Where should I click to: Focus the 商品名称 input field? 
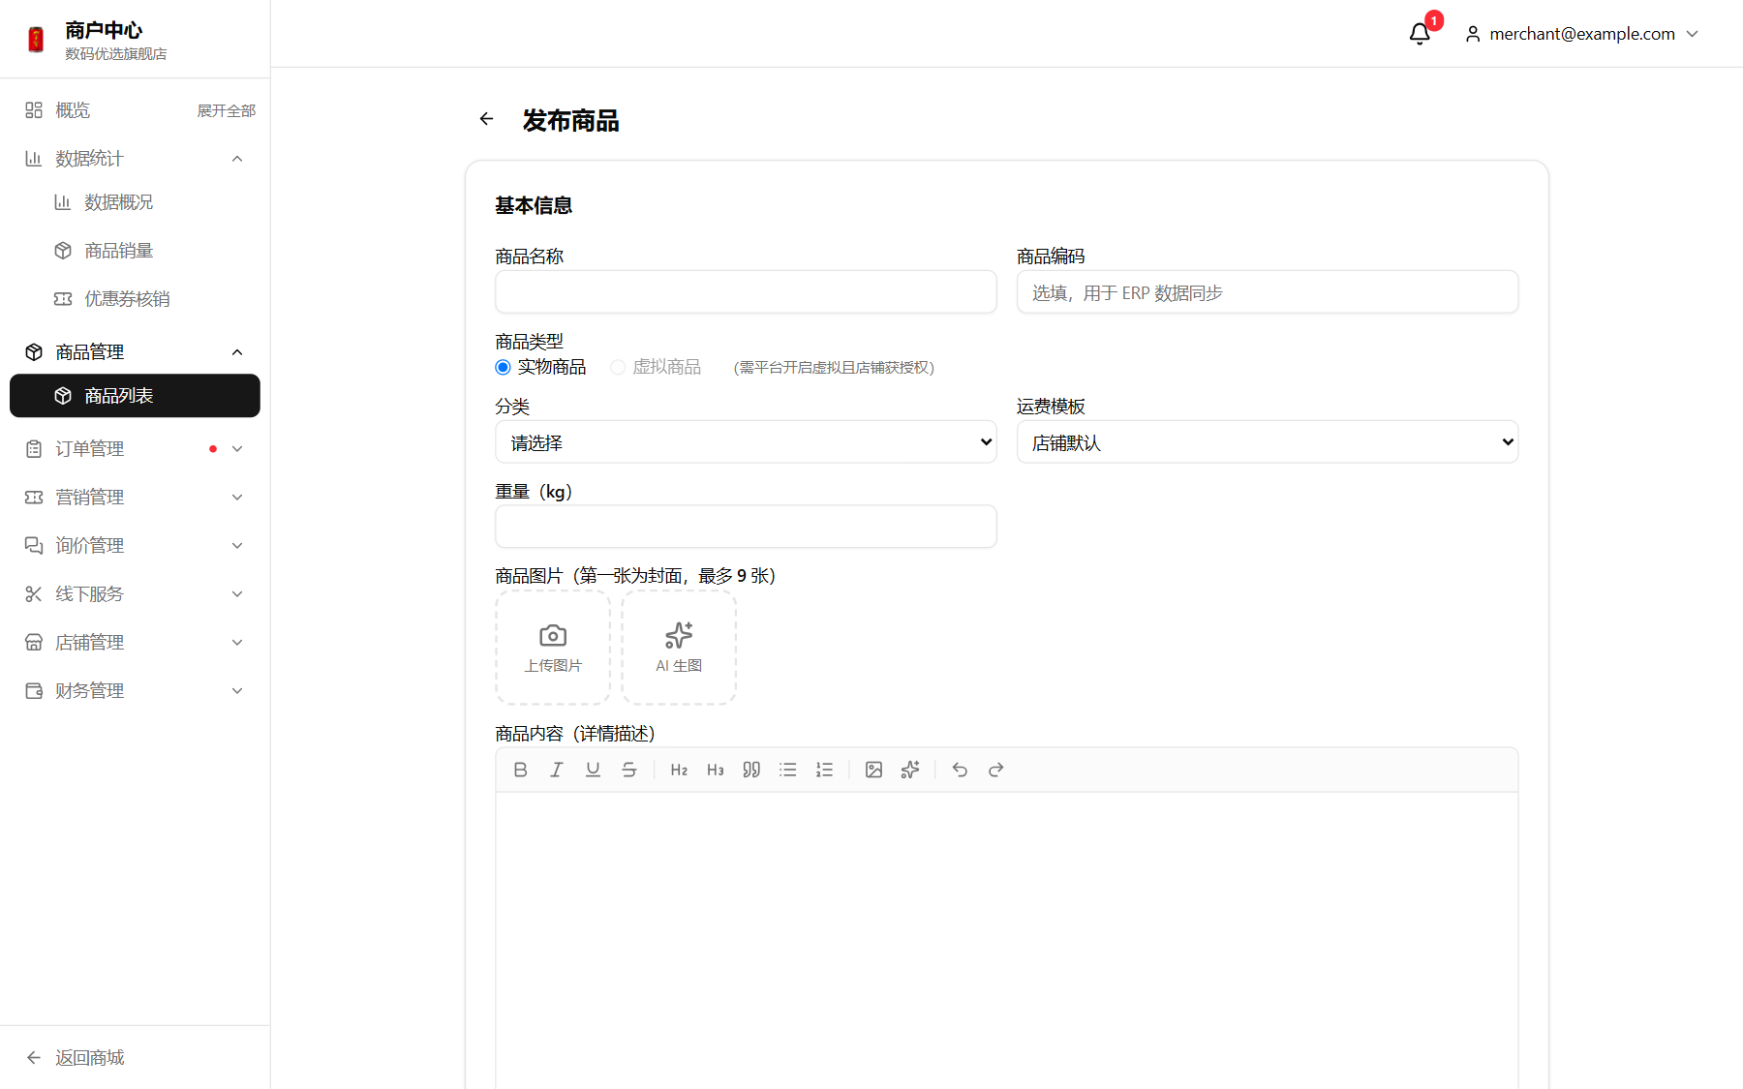click(x=746, y=292)
